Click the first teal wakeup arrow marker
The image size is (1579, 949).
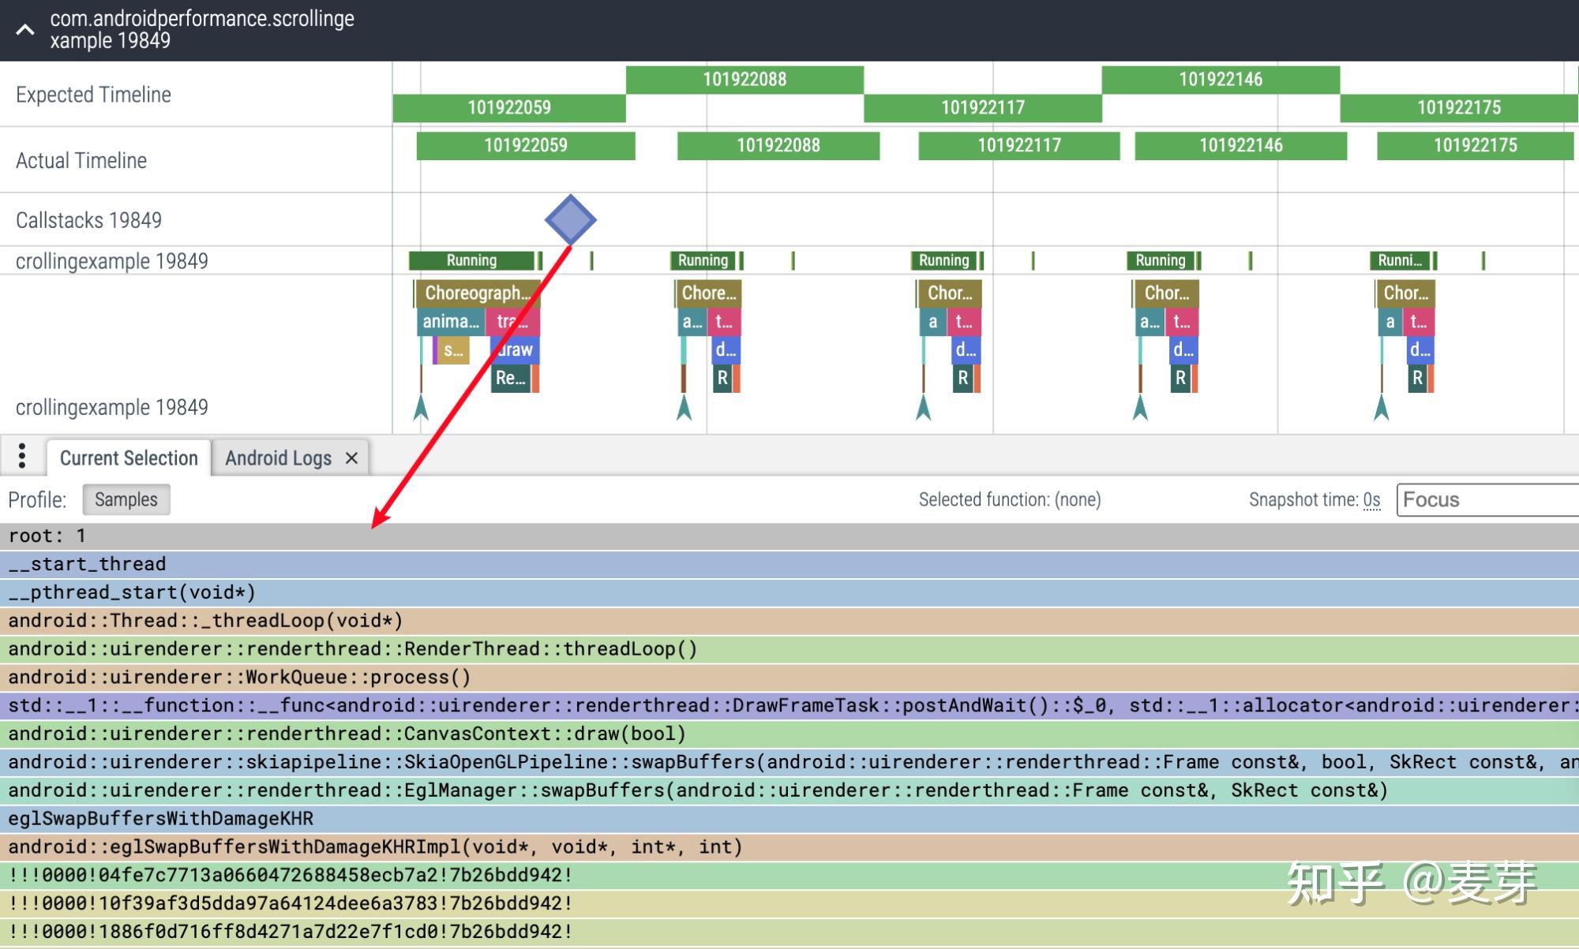tap(421, 408)
